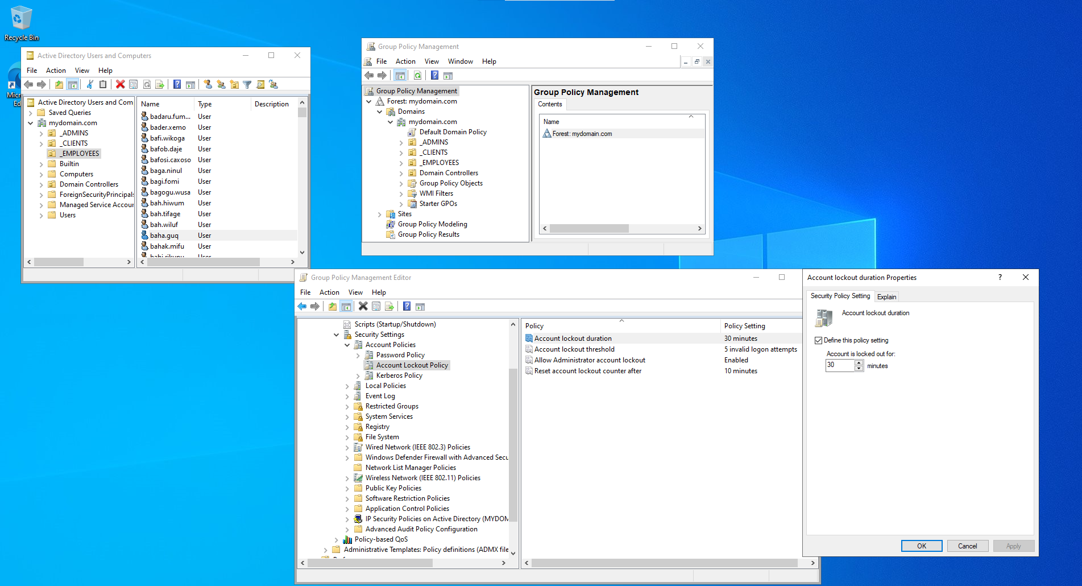Open File menu in Group Policy Management Editor

305,292
